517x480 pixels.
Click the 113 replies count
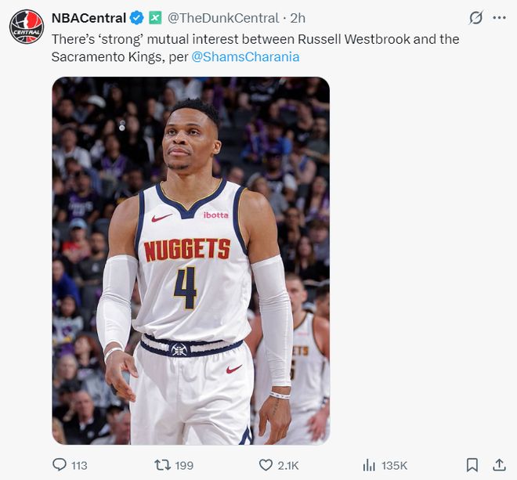click(x=79, y=466)
